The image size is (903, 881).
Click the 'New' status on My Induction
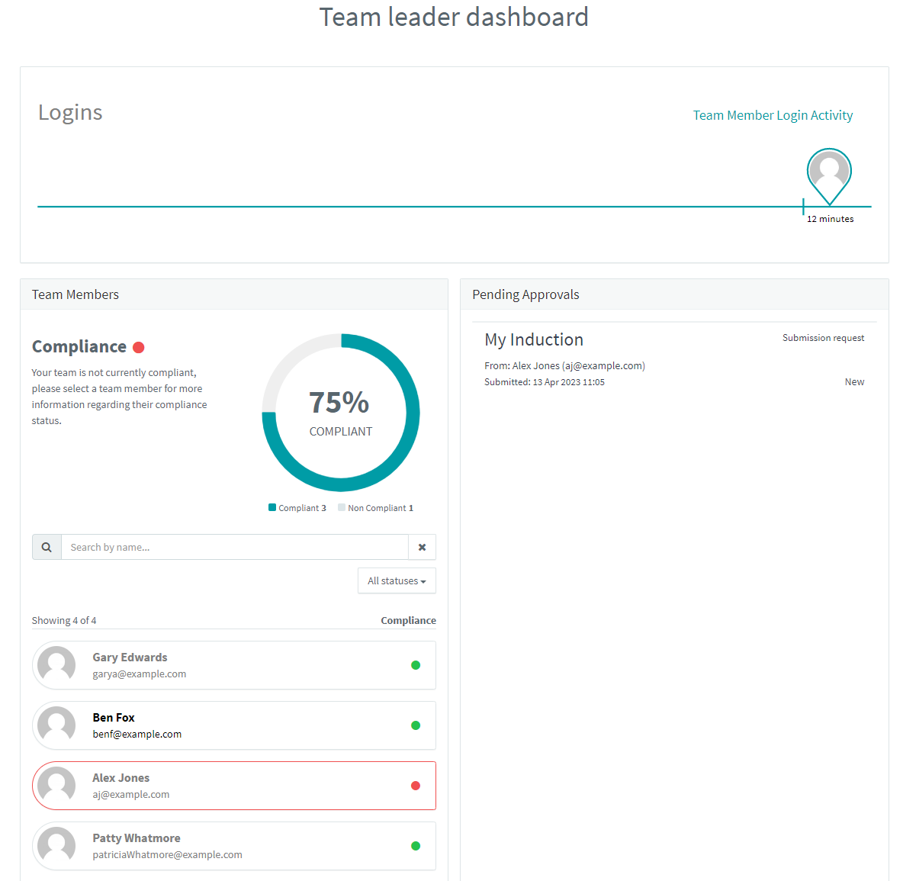(x=855, y=381)
